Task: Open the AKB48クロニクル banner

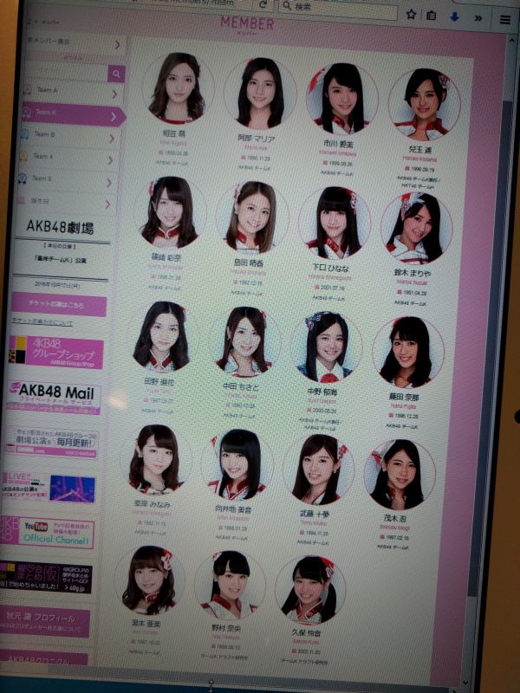Action: click(43, 658)
